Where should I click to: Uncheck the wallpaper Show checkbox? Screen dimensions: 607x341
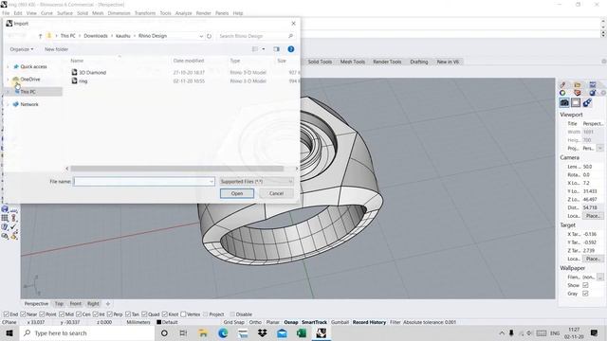click(x=585, y=285)
